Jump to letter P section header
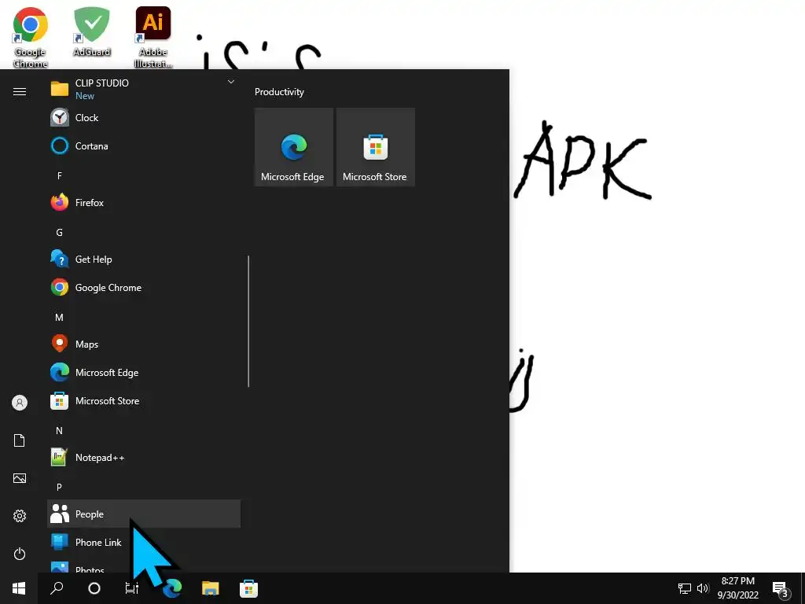Screen dimensions: 805x604 60,487
